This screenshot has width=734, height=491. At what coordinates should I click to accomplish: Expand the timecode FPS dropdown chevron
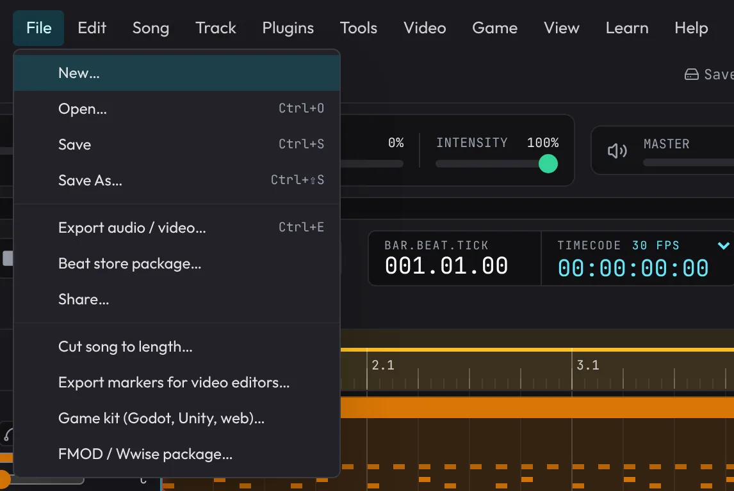[x=723, y=245]
